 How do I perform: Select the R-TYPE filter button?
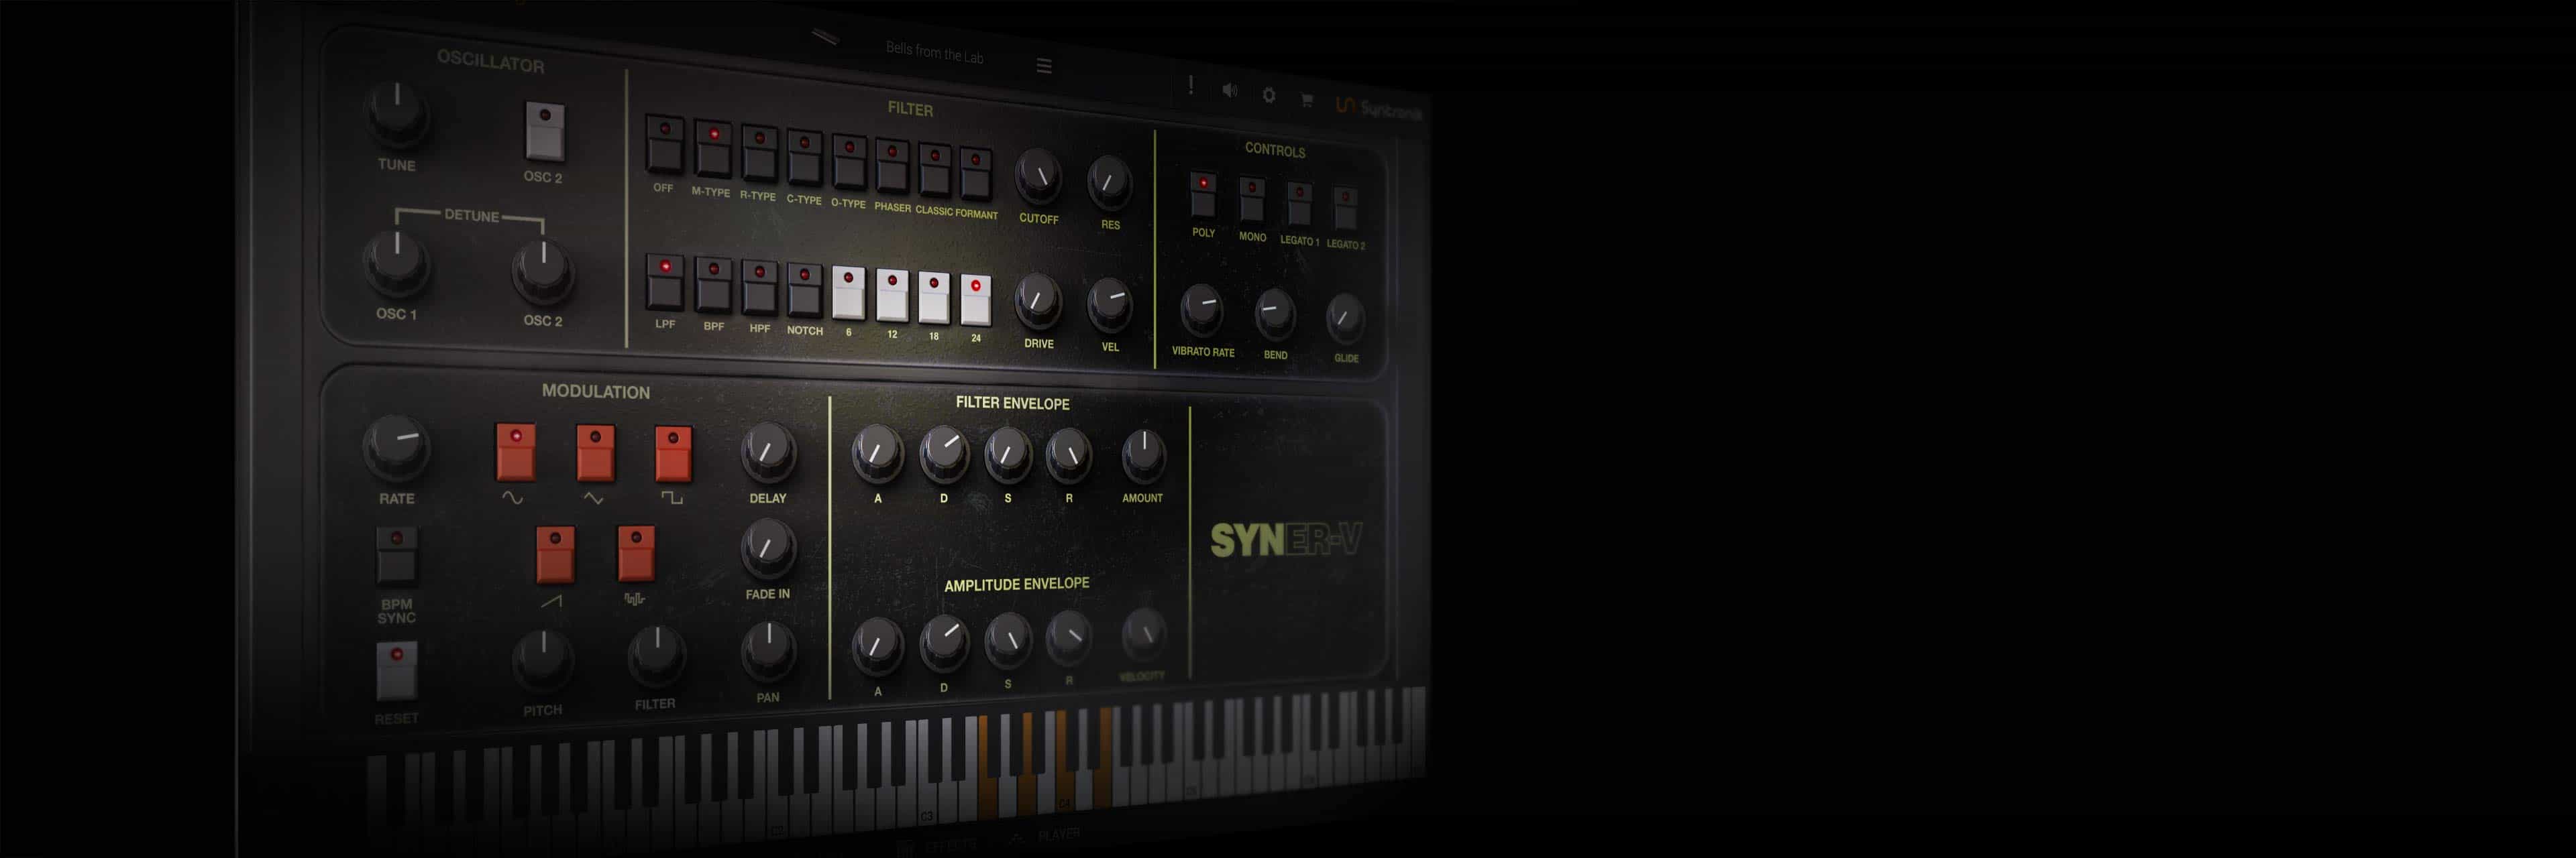click(759, 153)
